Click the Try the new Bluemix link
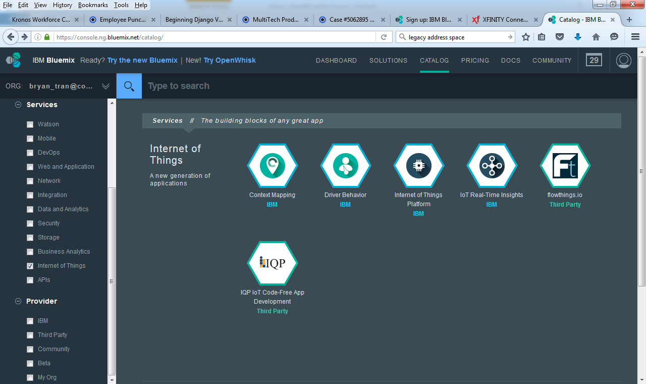 tap(142, 60)
